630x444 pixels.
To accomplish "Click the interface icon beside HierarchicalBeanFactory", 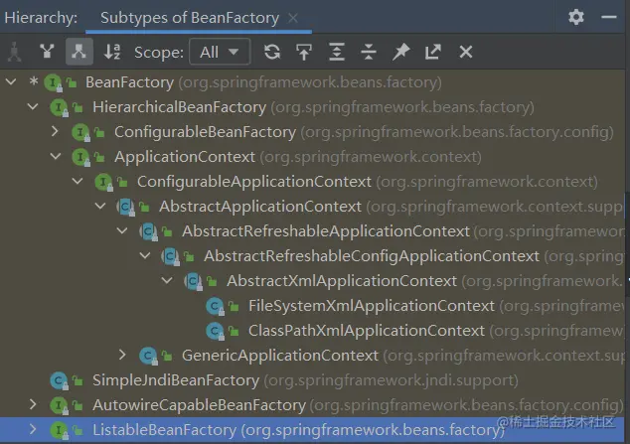I will click(x=59, y=107).
